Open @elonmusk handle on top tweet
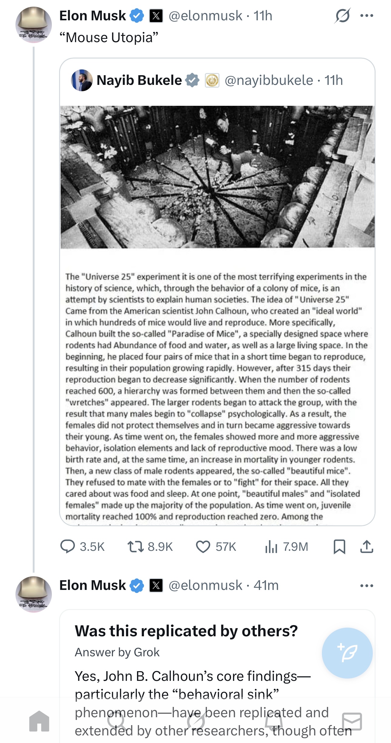Viewport: 391px width, 743px height. [x=205, y=16]
